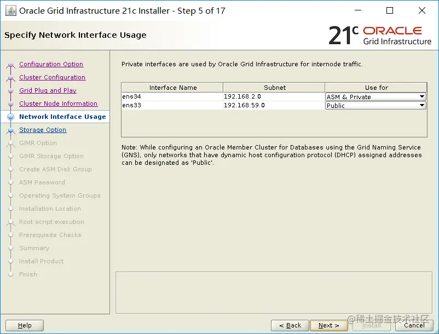Click the Cancel button
The image size is (439, 334).
pos(414,325)
